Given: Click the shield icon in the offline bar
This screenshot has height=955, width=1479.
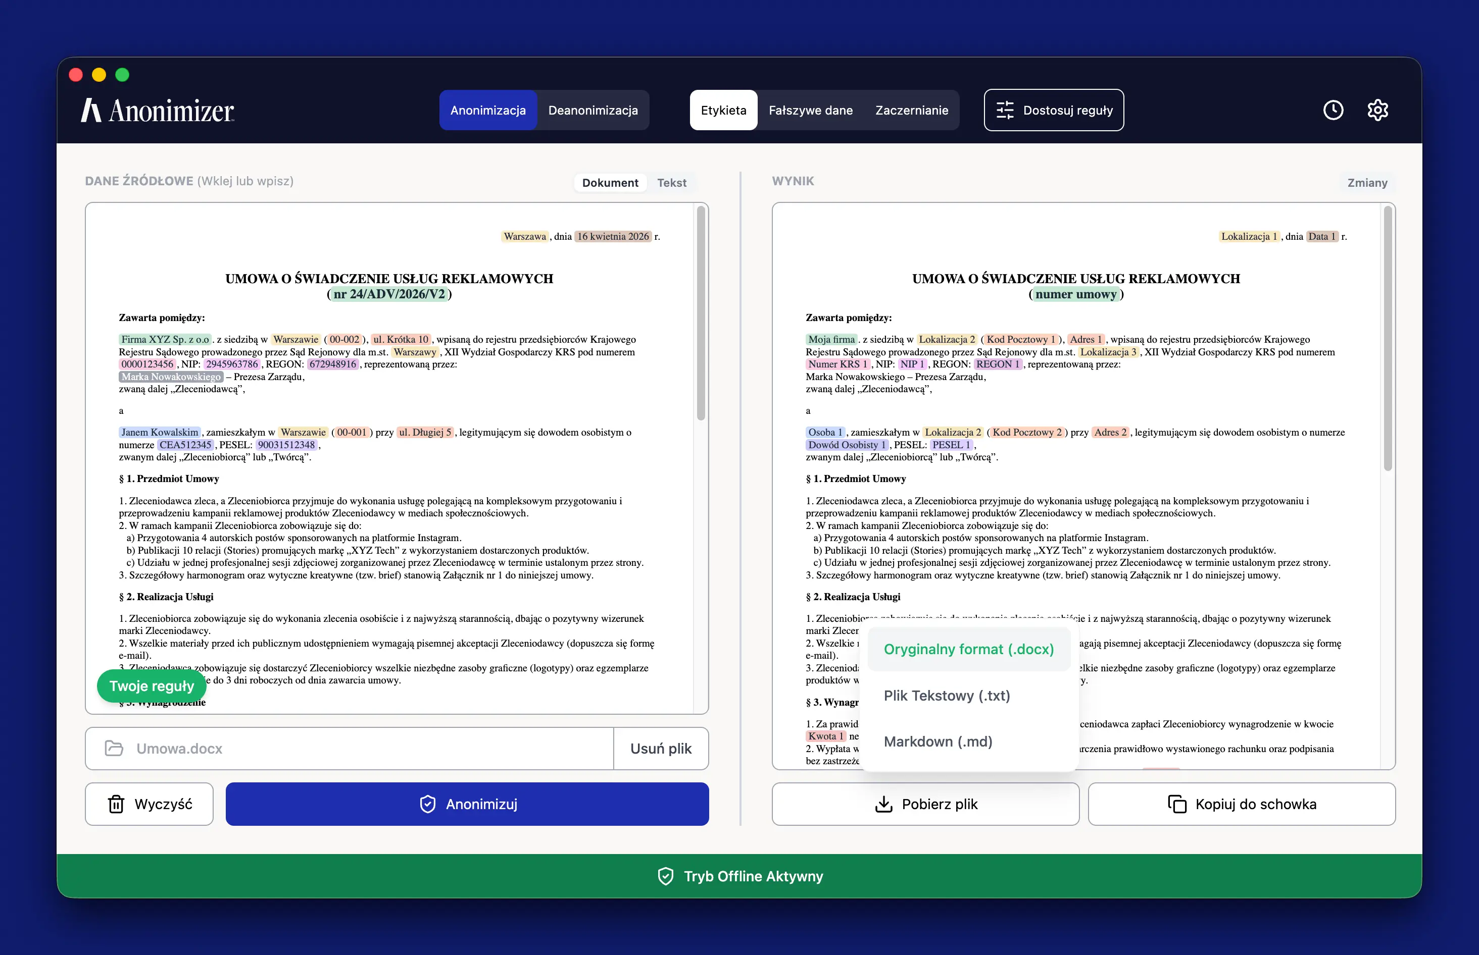Looking at the screenshot, I should (x=665, y=876).
